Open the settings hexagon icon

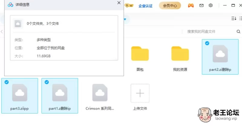211,5
